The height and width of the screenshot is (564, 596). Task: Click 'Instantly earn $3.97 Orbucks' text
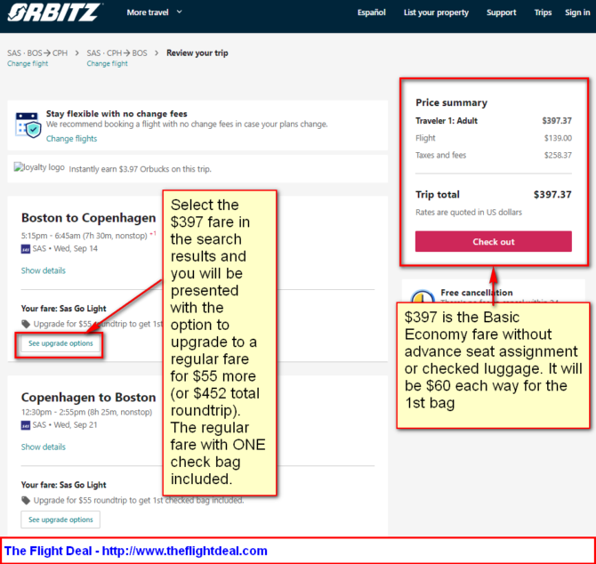[140, 169]
